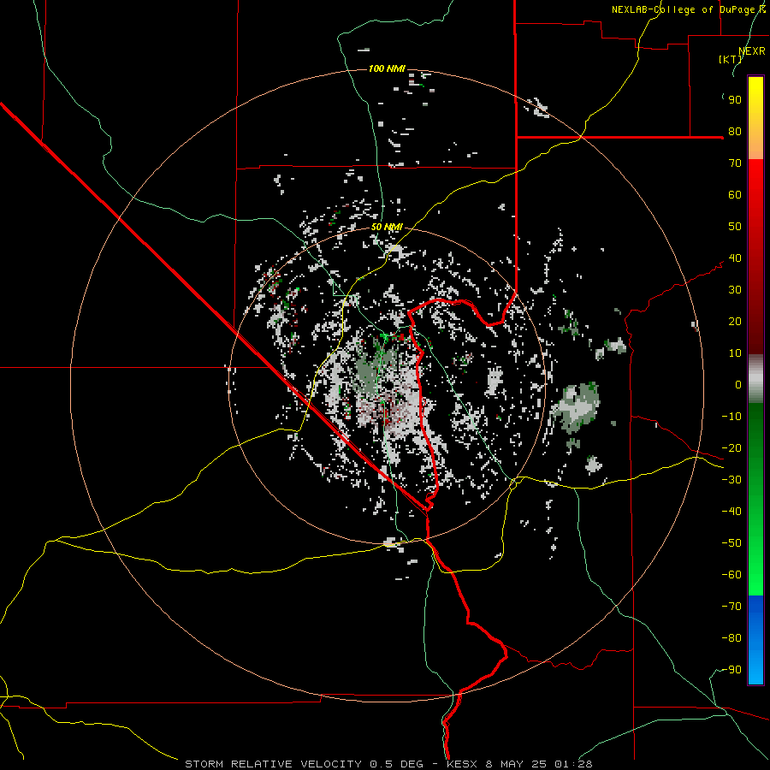Click the [KT] units label above scale
This screenshot has width=770, height=770.
(x=730, y=59)
